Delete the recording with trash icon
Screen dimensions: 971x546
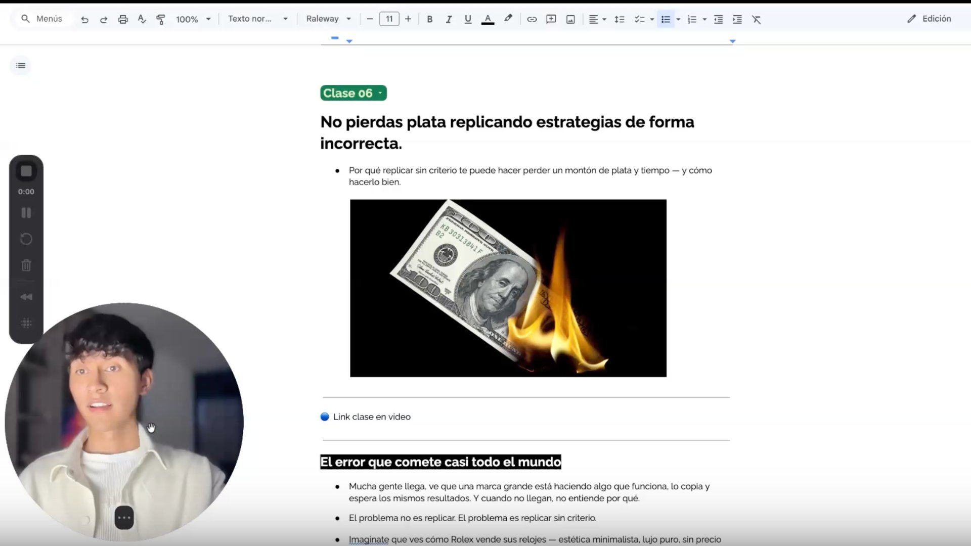(x=26, y=265)
